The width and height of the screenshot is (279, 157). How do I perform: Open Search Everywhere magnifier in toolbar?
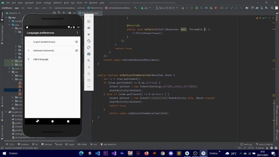coord(272,8)
